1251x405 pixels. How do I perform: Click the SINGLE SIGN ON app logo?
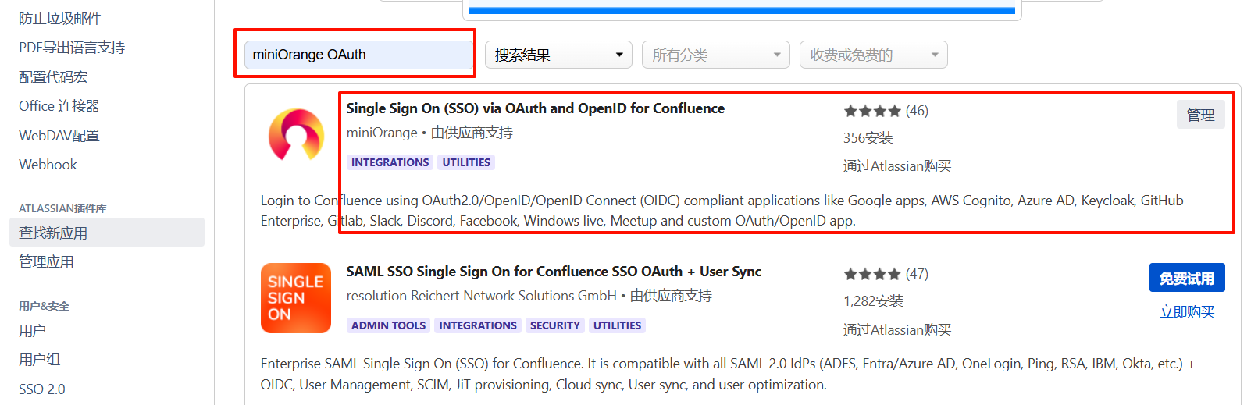click(296, 298)
